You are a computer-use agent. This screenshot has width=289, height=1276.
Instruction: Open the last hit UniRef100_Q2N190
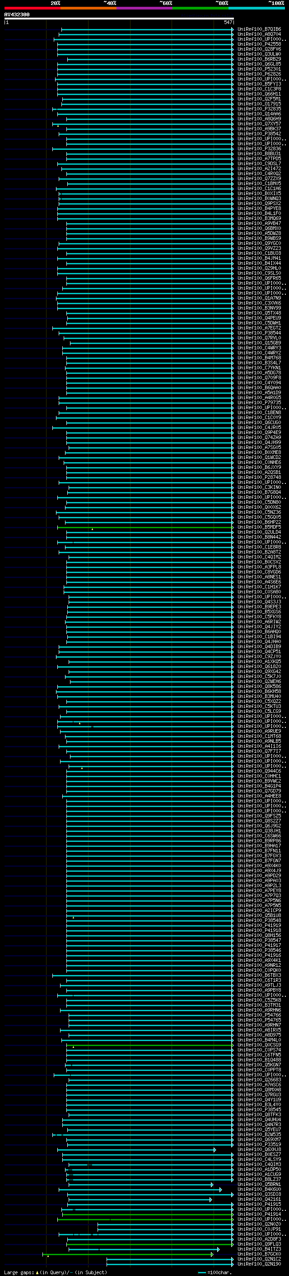[x=259, y=1264]
